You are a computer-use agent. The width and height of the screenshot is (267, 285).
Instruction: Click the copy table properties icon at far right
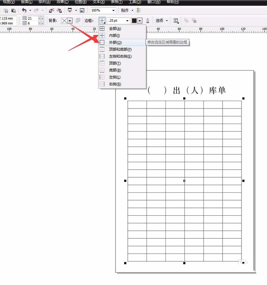[194, 21]
